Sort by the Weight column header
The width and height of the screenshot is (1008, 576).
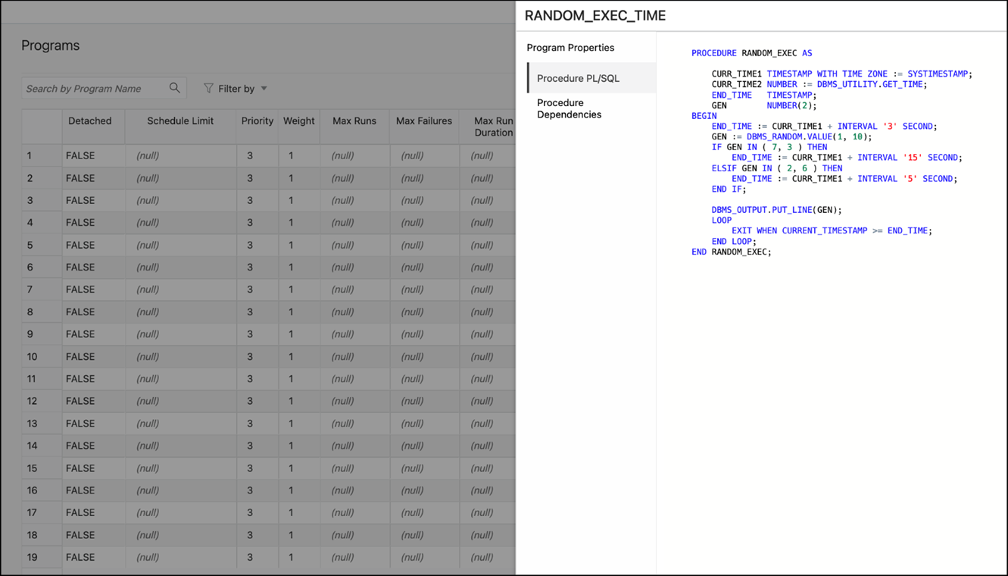pos(298,121)
